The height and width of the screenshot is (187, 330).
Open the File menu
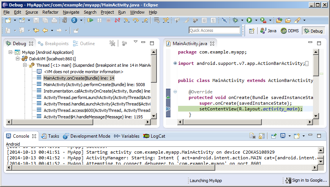coord(6,12)
